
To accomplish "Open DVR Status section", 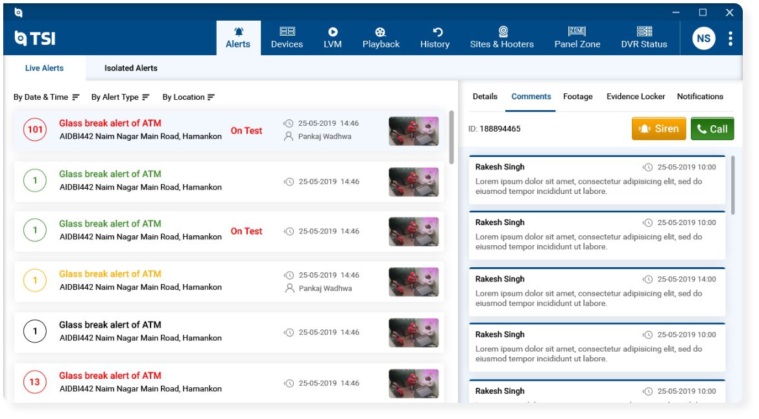I will [644, 38].
